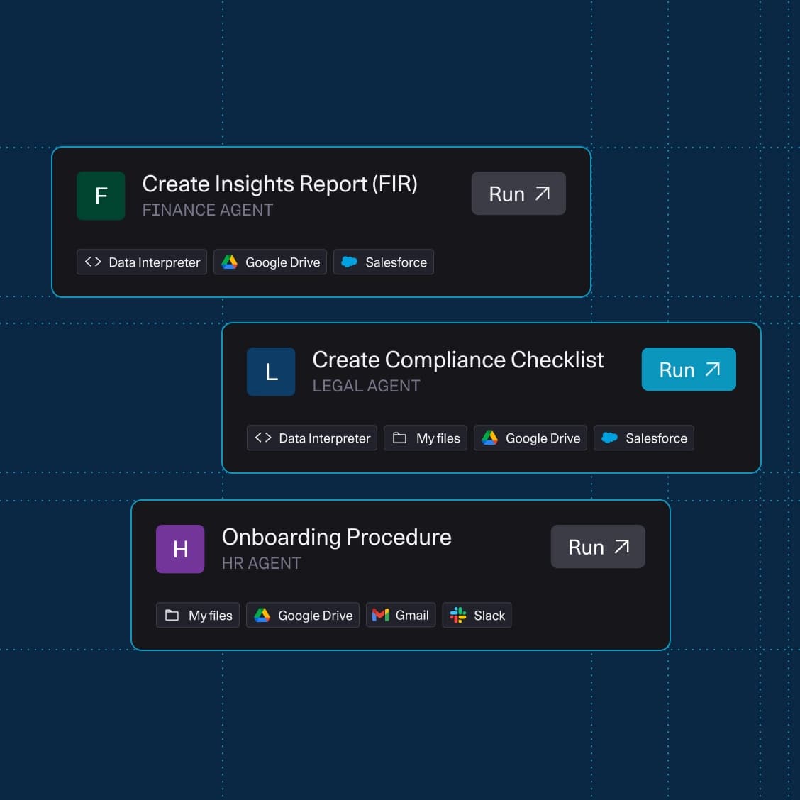This screenshot has height=800, width=800.
Task: Open the Onboarding Procedure title
Action: 336,538
